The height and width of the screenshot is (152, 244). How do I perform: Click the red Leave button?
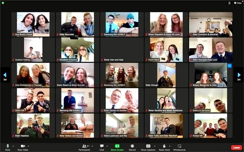(x=236, y=148)
